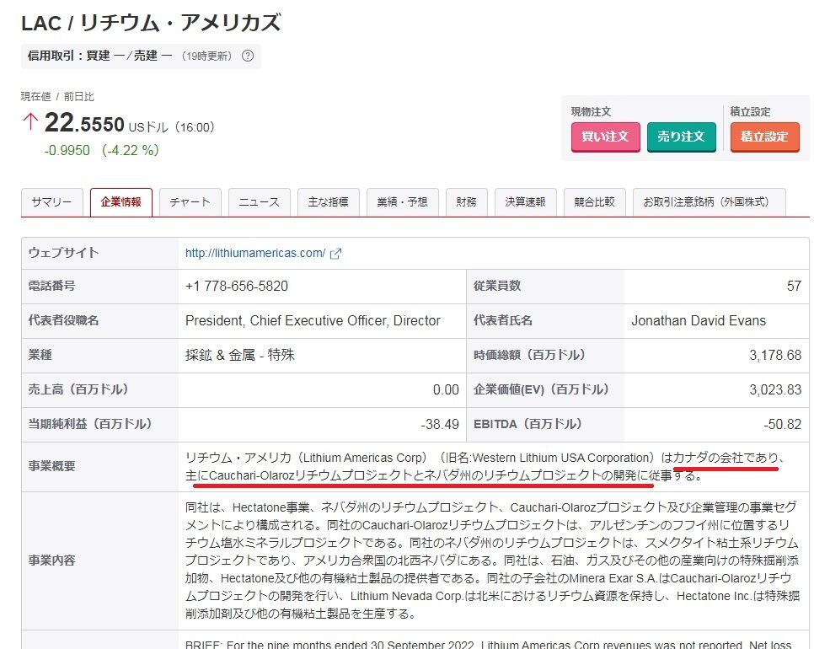Open the お取引注意銘柄(外国株式) tab
814x649 pixels.
(x=710, y=202)
